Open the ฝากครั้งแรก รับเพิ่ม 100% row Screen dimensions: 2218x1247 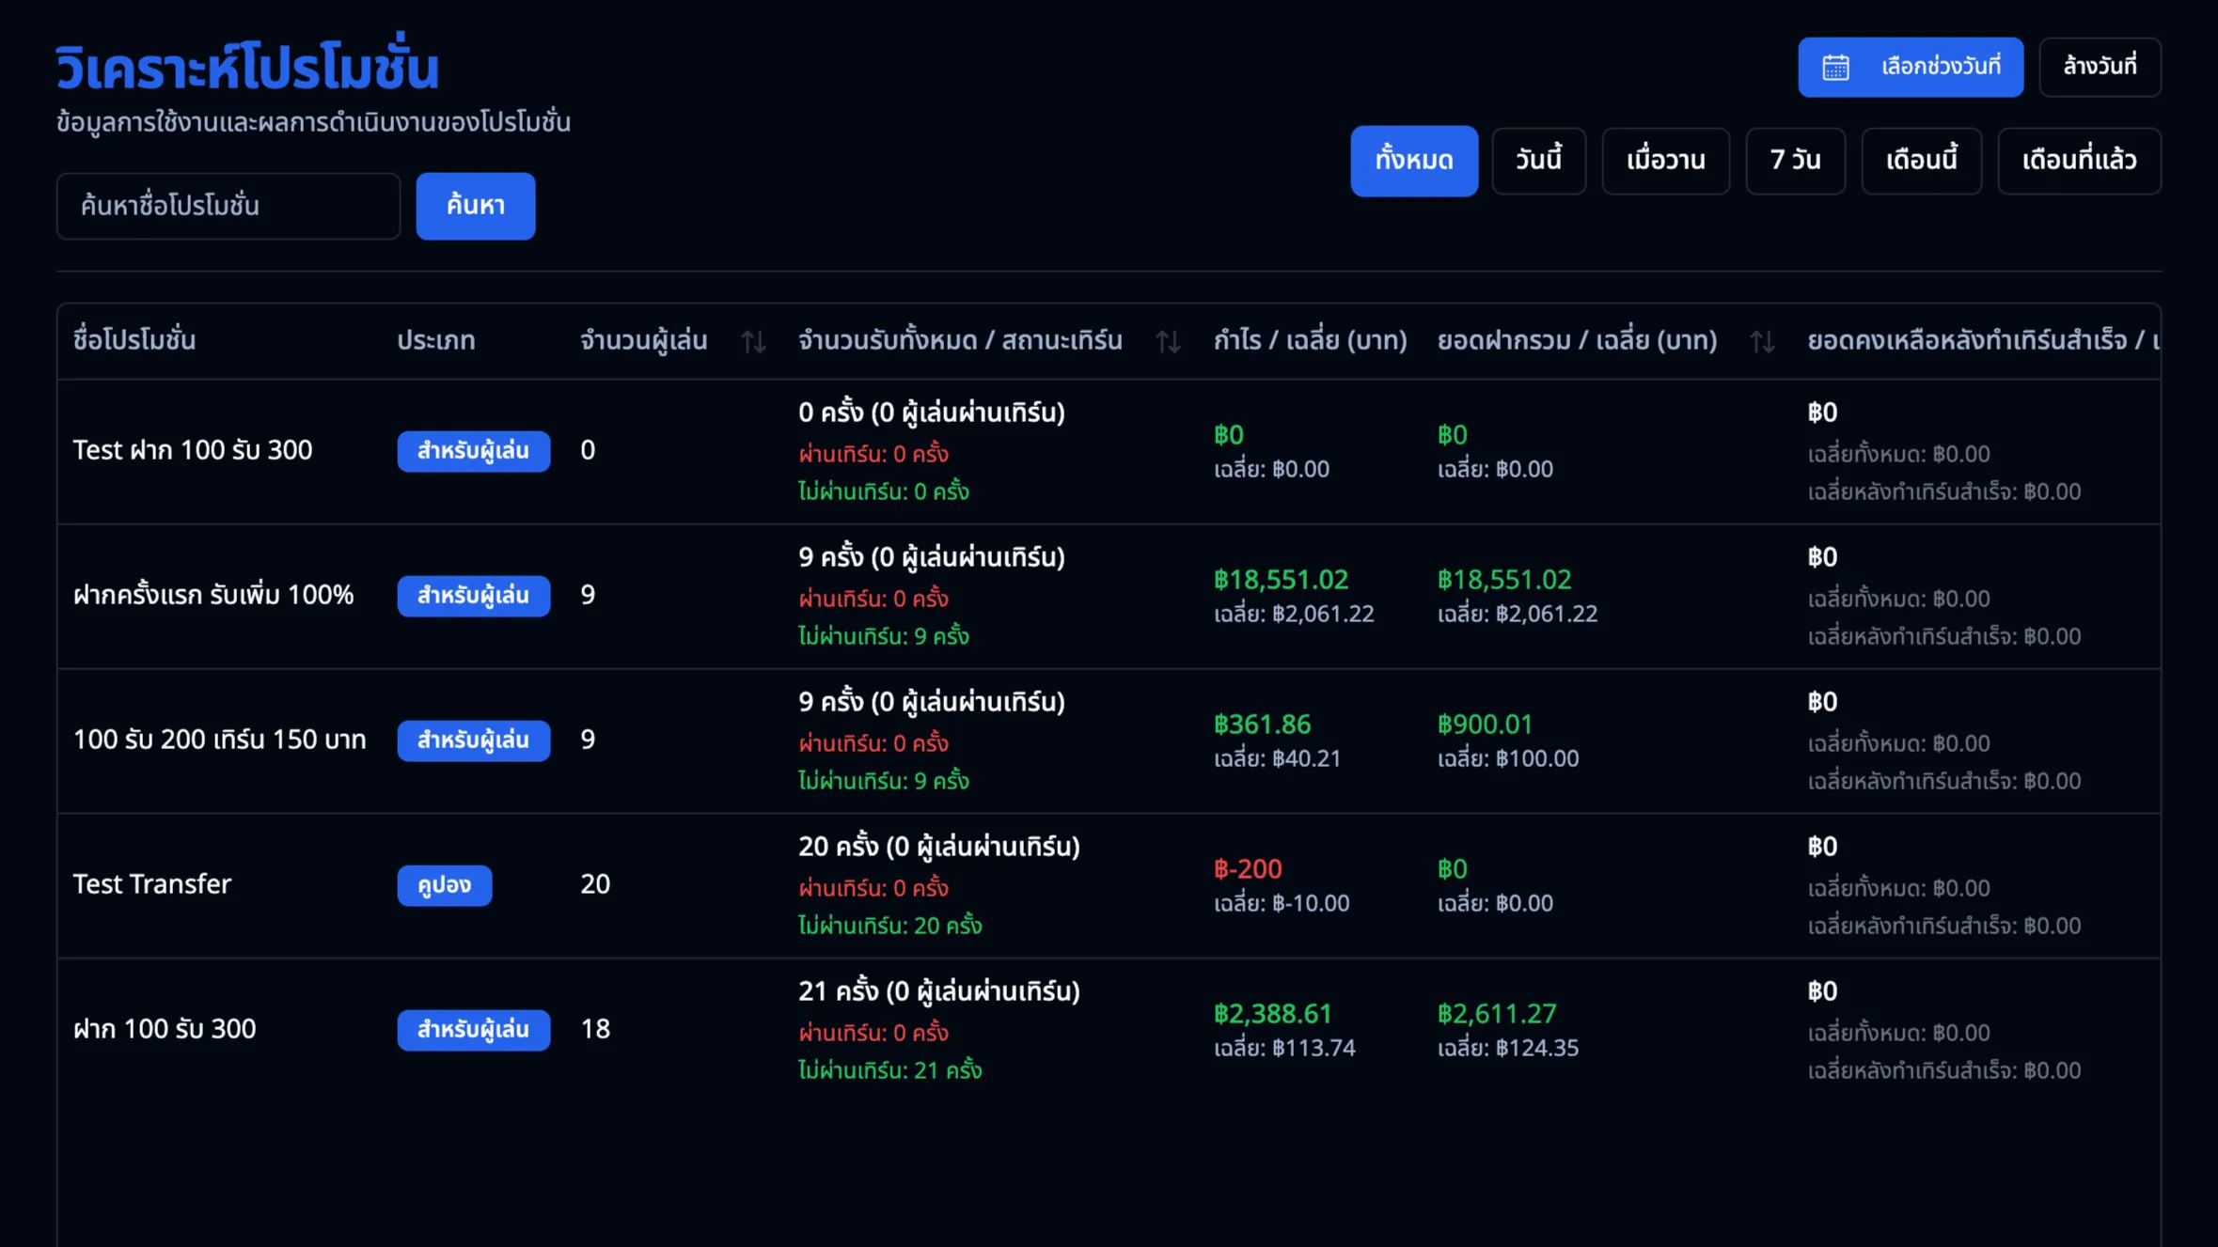point(213,596)
